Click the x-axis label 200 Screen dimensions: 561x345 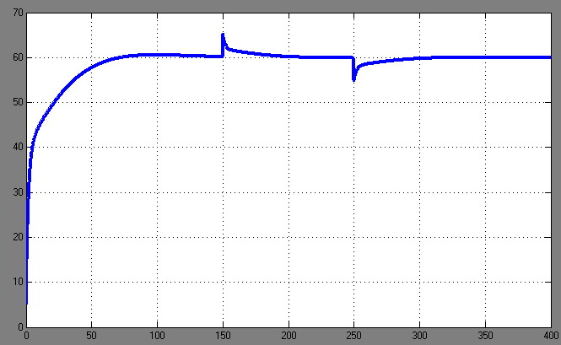(289, 336)
